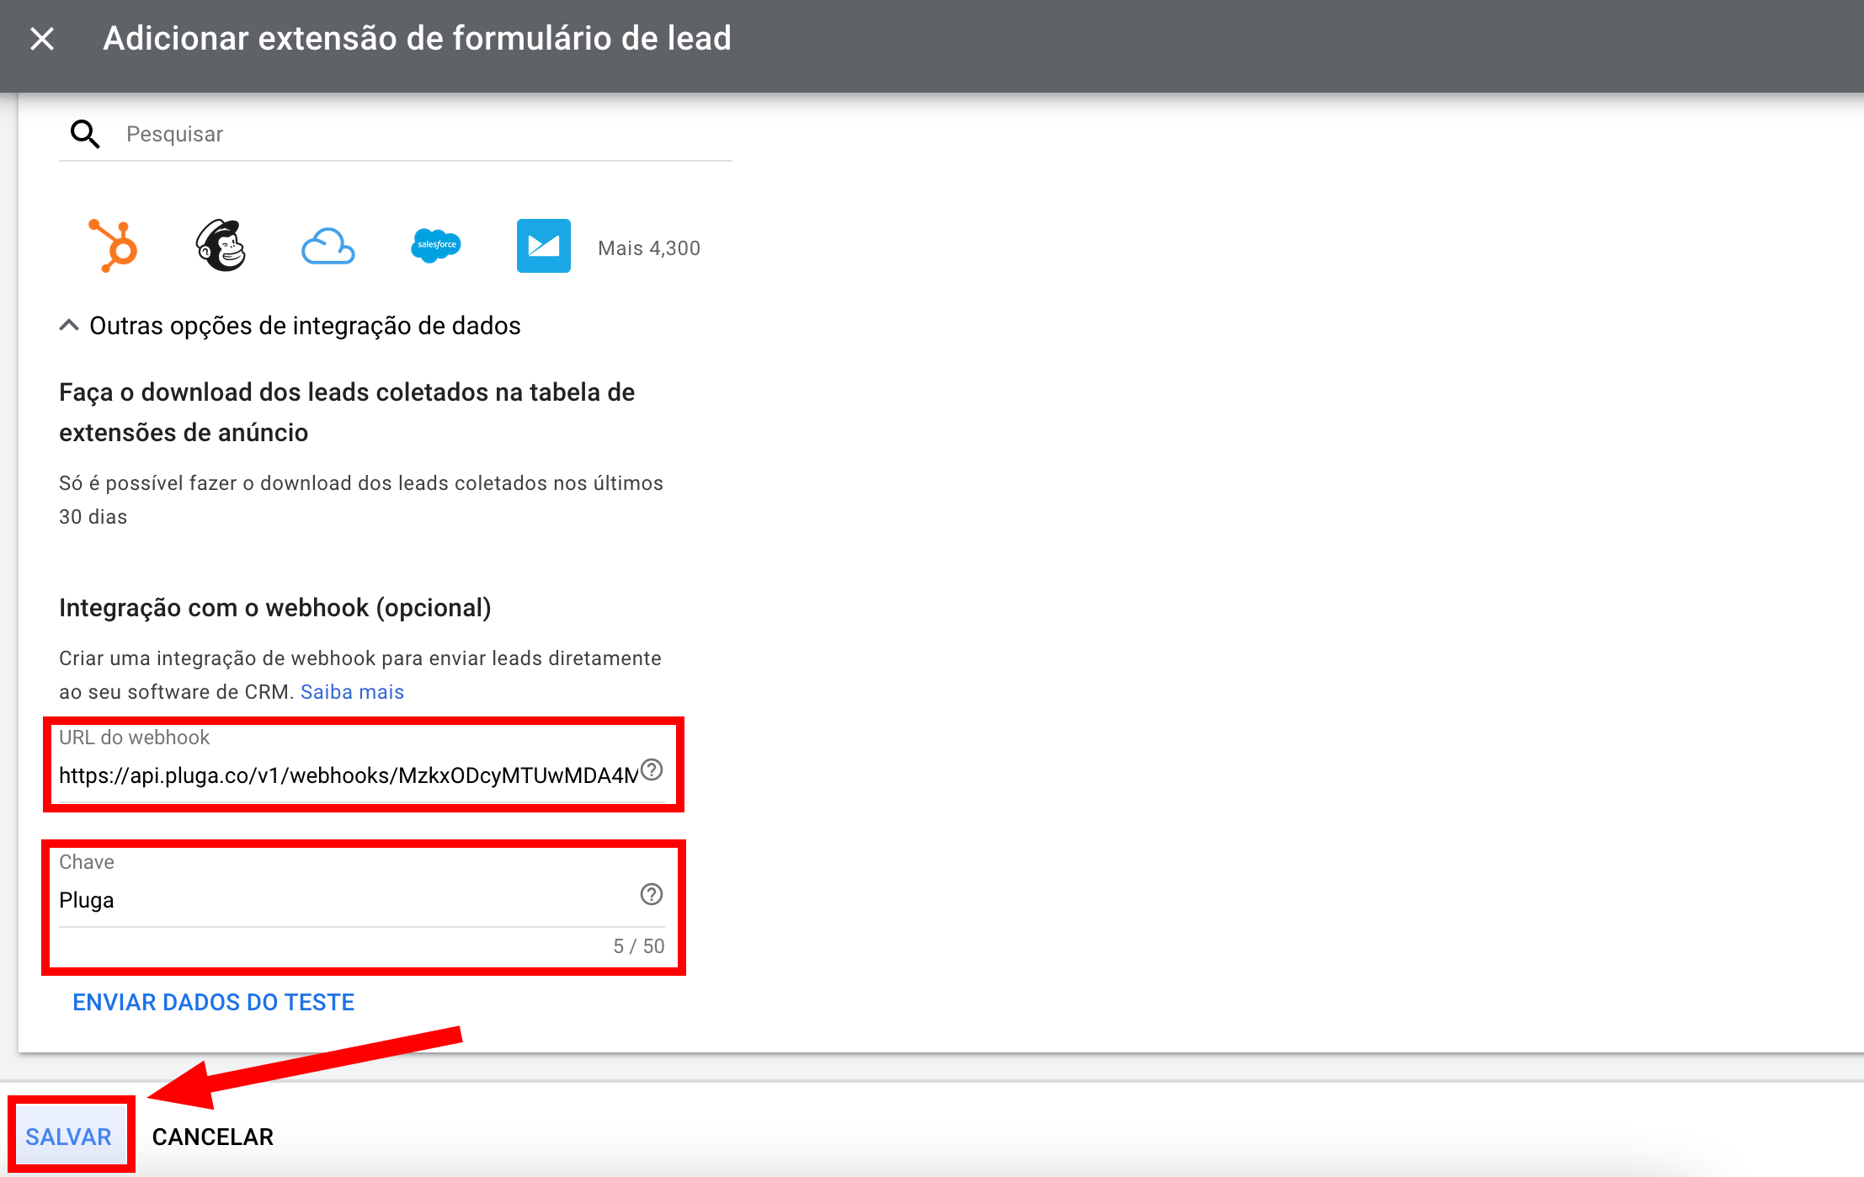
Task: Open help icon beside Chave field
Action: [652, 894]
